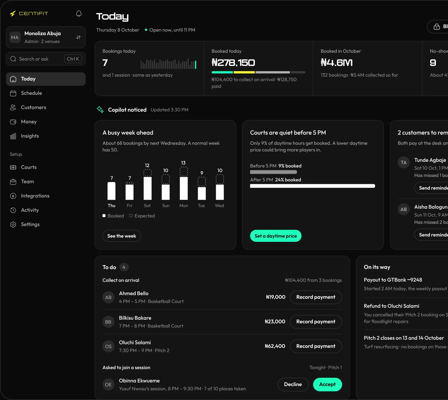Record payment for Oluchi Salami
448x400 pixels.
pyautogui.click(x=316, y=346)
